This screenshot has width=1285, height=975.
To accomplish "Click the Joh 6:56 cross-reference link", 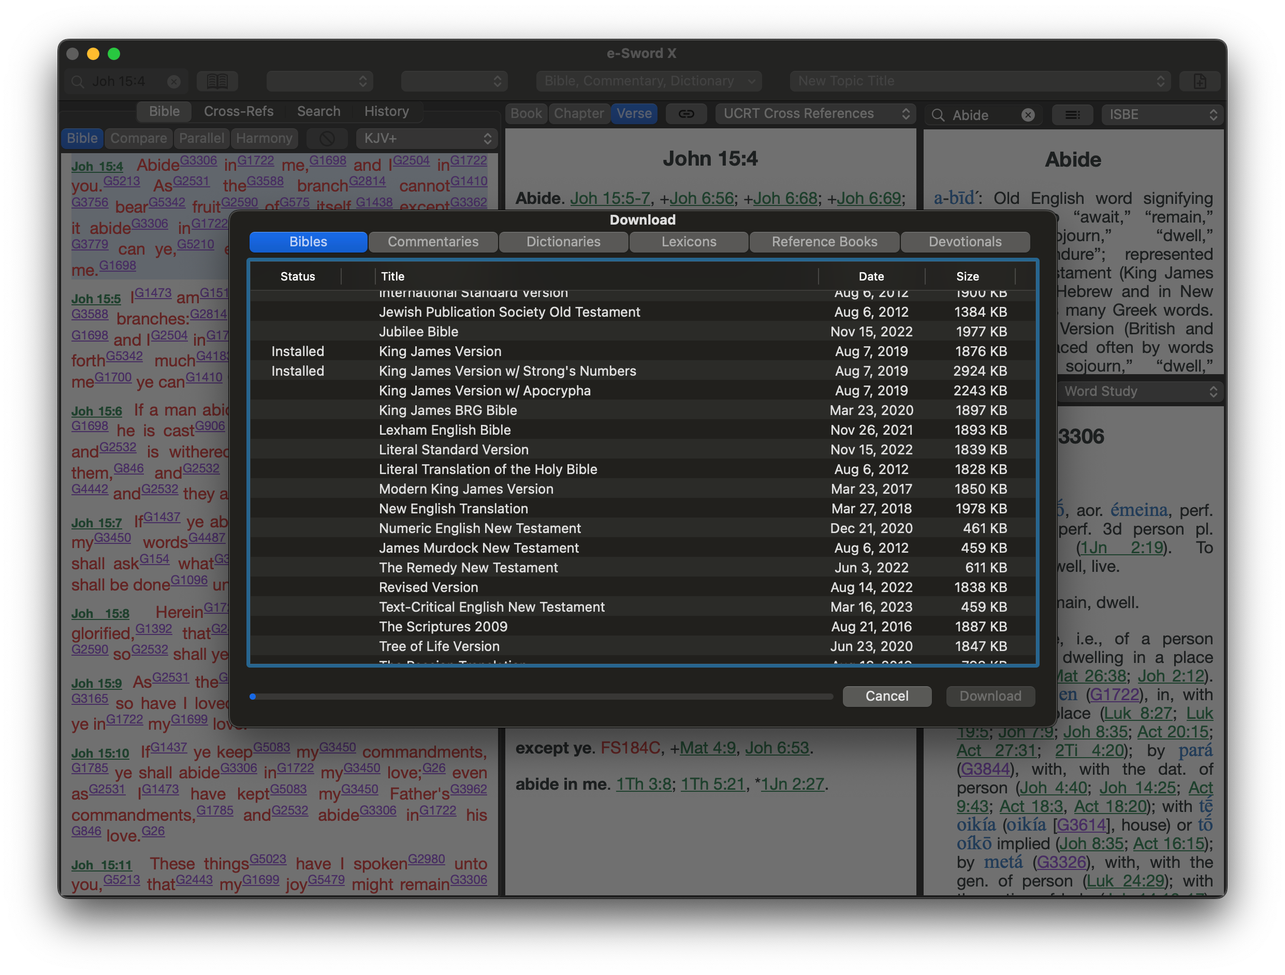I will click(701, 199).
